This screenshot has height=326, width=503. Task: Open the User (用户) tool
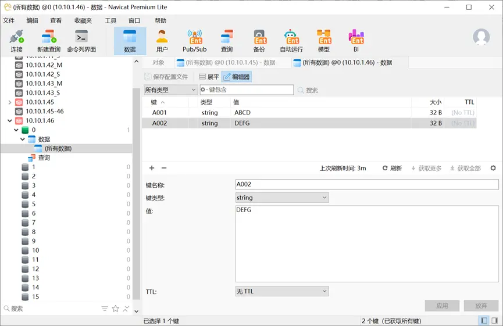[x=162, y=41]
